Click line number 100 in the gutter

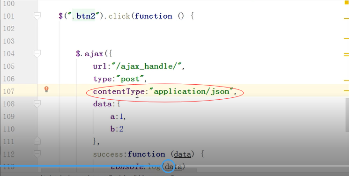(x=9, y=4)
